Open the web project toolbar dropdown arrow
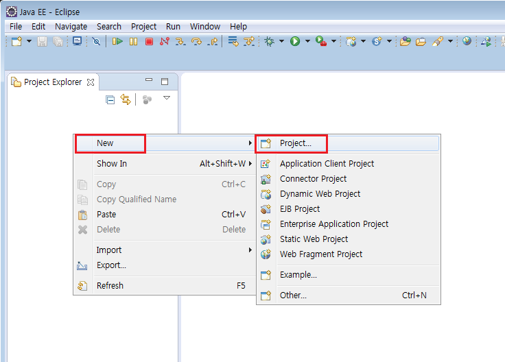The image size is (505, 362). [363, 41]
